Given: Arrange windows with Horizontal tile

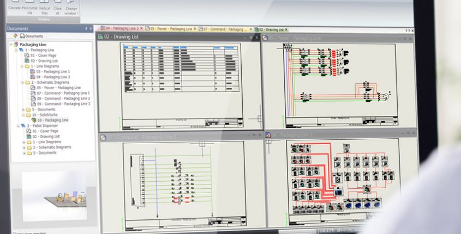Looking at the screenshot, I should (29, 7).
